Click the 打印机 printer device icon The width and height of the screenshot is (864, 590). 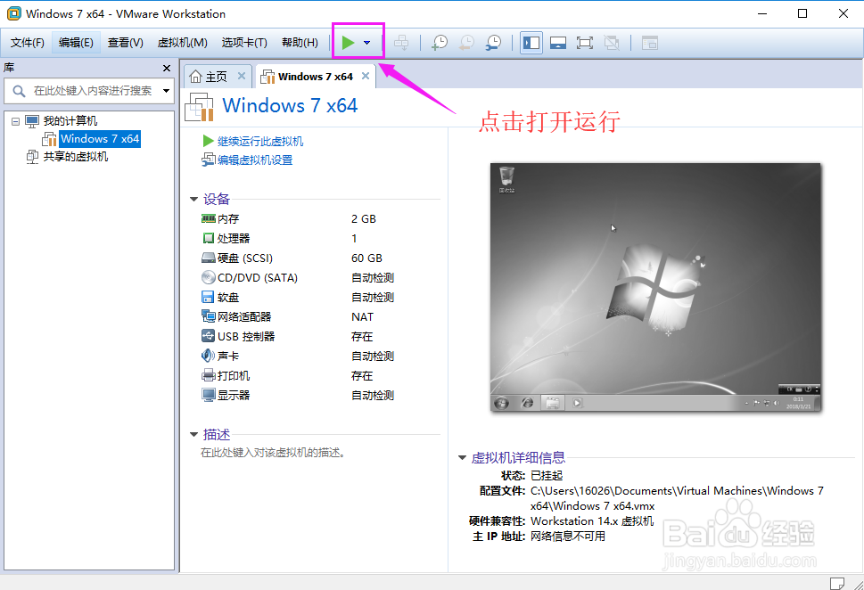pos(209,376)
